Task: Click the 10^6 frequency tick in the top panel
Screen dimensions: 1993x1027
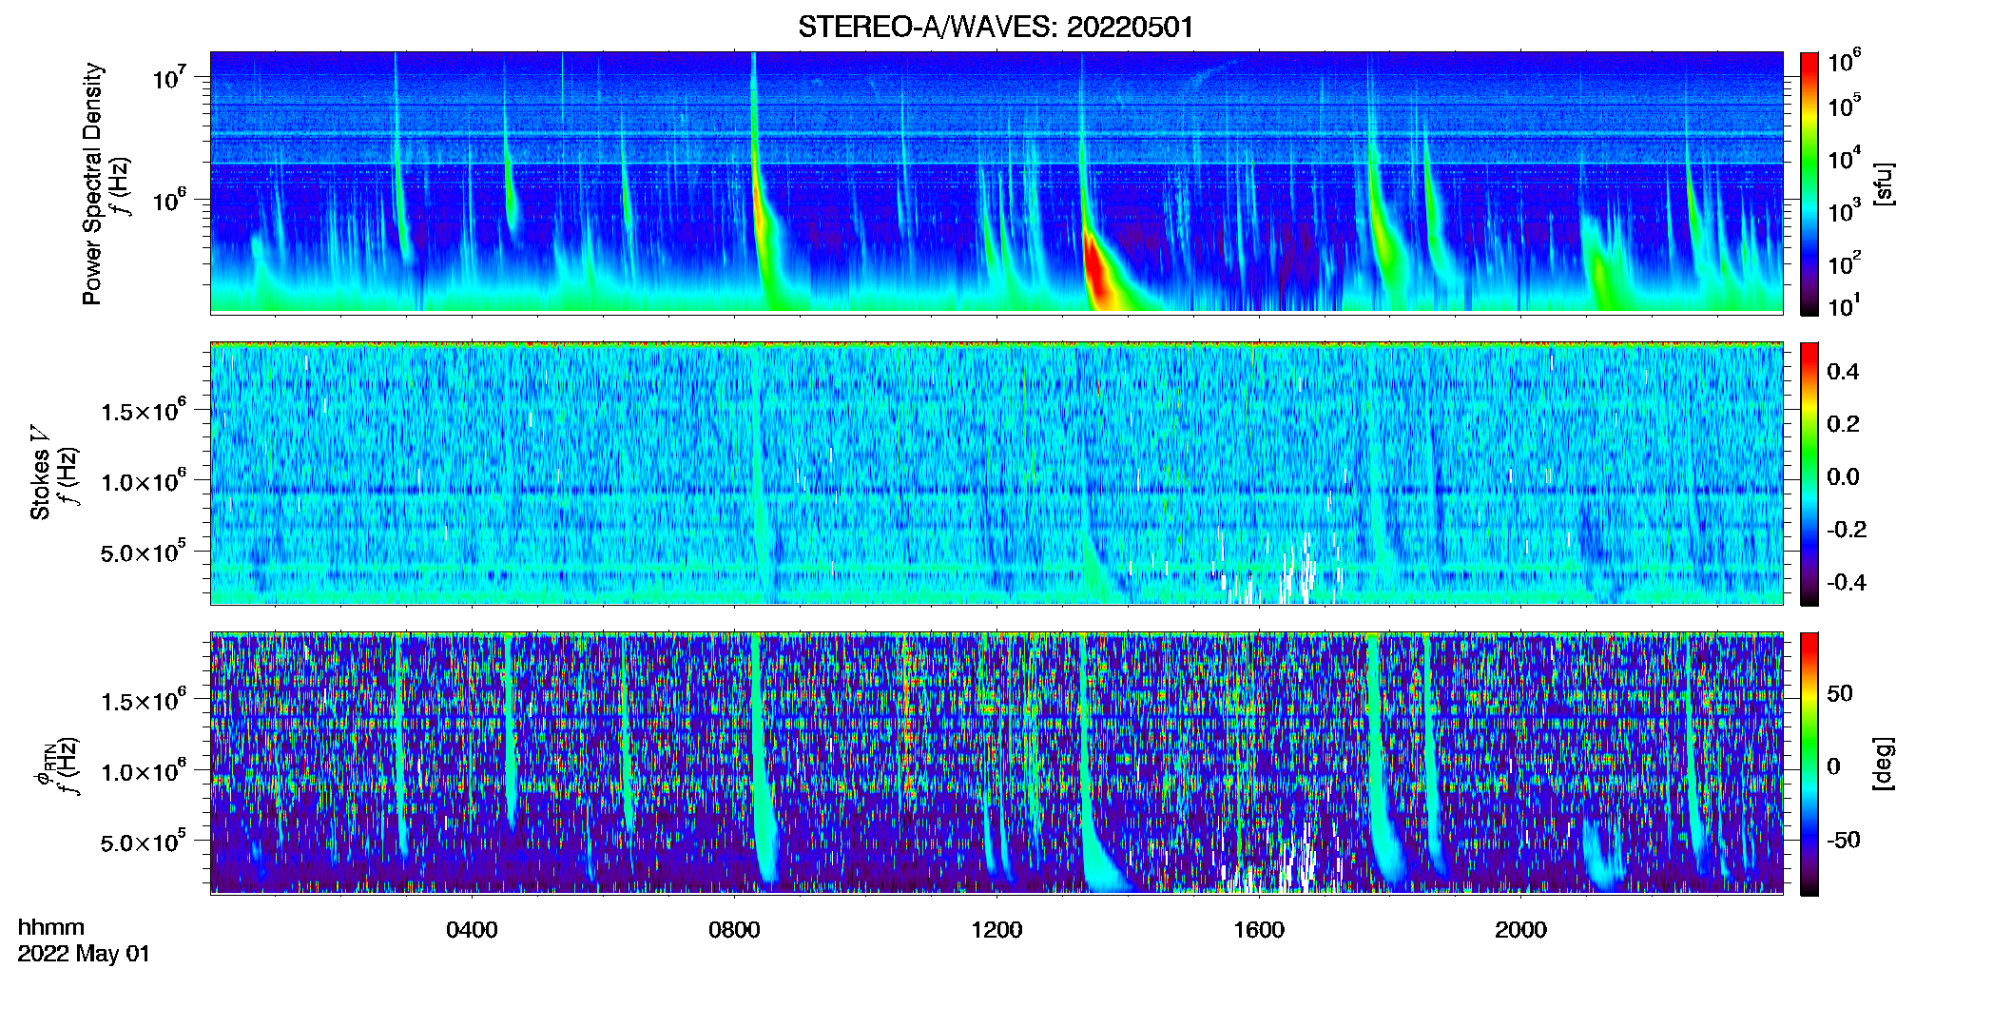Action: [172, 200]
